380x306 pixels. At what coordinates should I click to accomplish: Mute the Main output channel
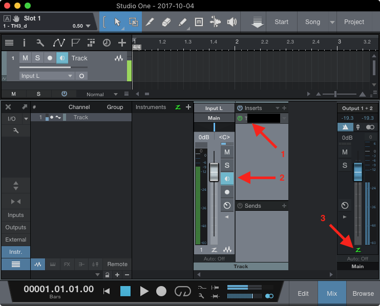pyautogui.click(x=345, y=152)
